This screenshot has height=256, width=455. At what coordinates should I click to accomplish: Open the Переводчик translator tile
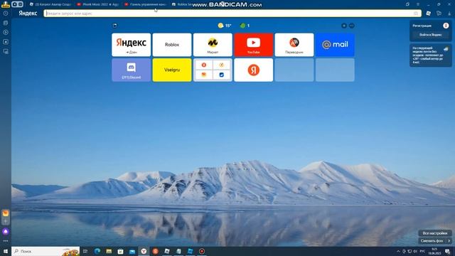coord(294,45)
